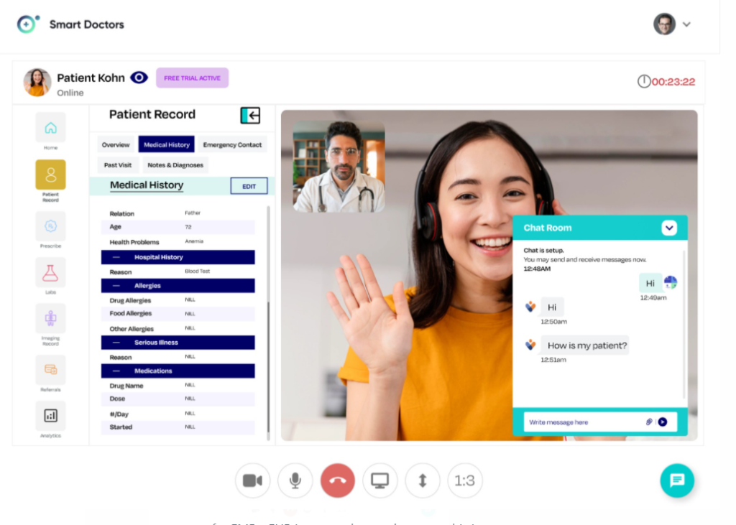The image size is (736, 525).
Task: Click the EDIT button for Medical History
Action: (x=249, y=186)
